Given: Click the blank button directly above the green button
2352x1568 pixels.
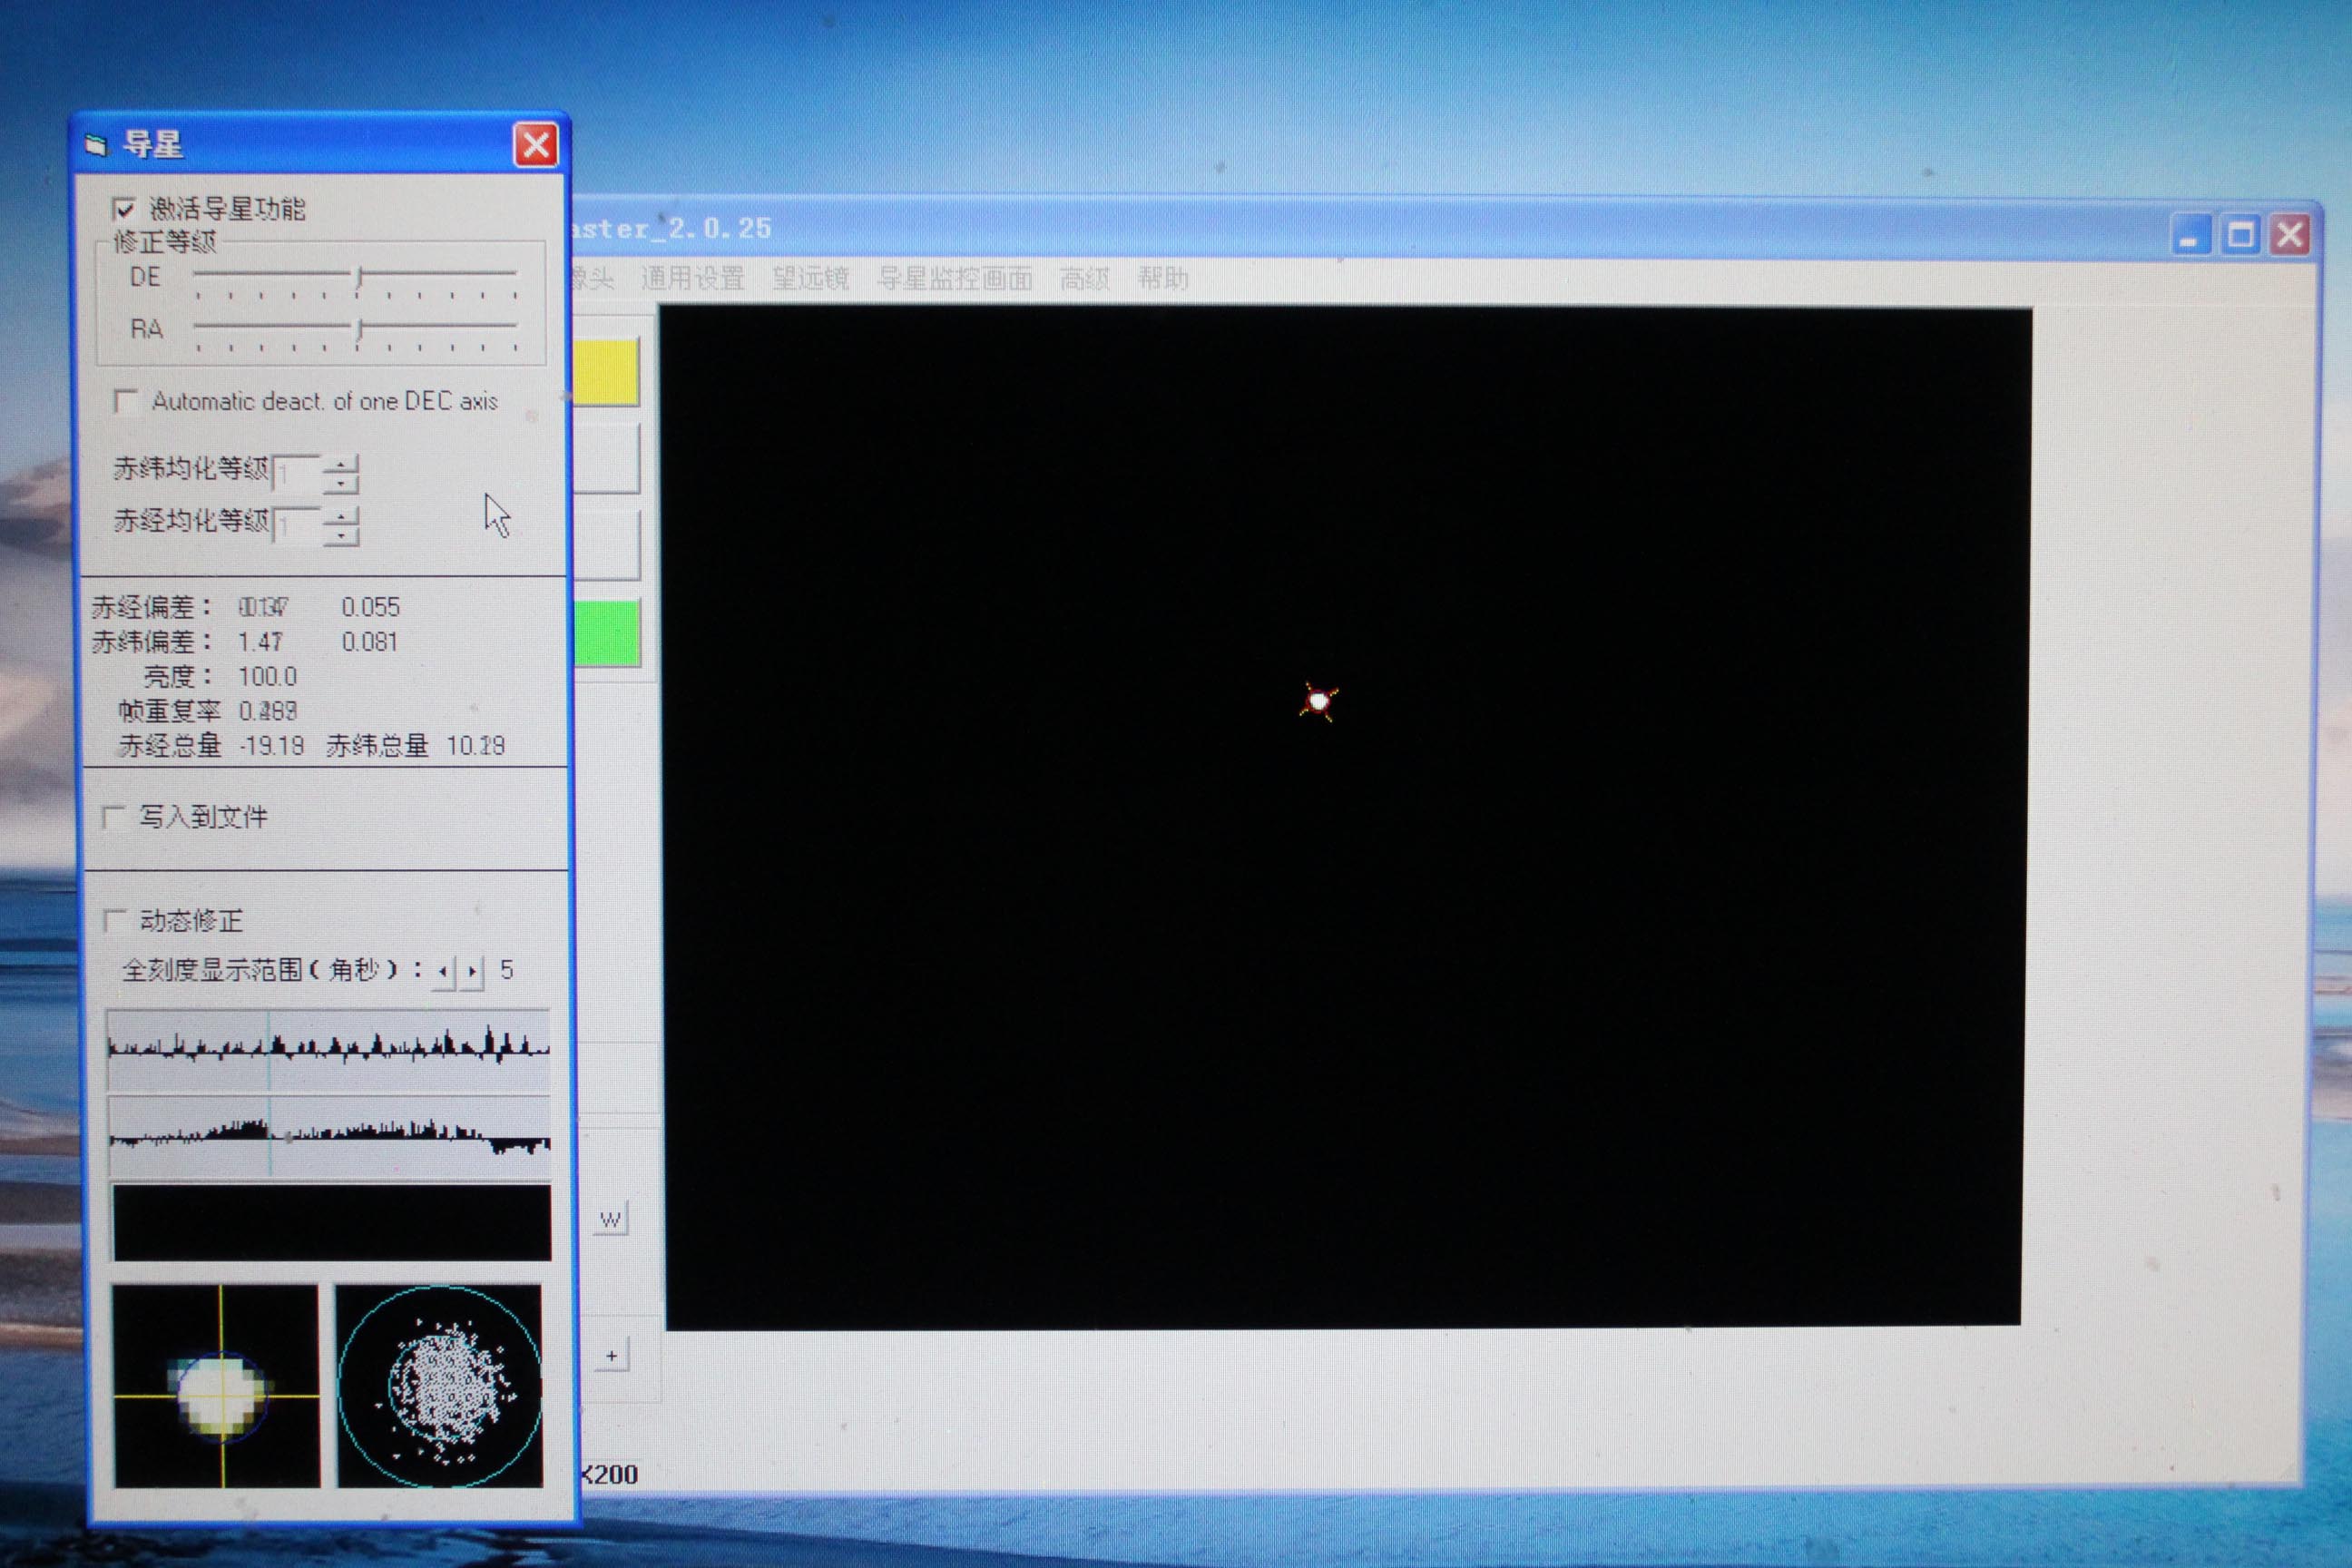Looking at the screenshot, I should point(606,545).
